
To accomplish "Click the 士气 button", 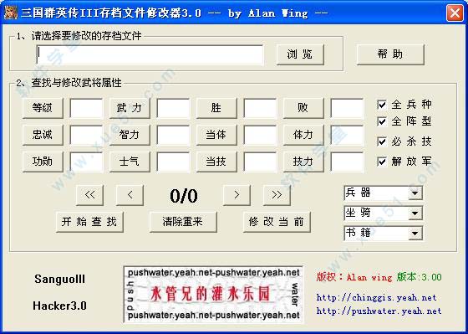I will [130, 162].
